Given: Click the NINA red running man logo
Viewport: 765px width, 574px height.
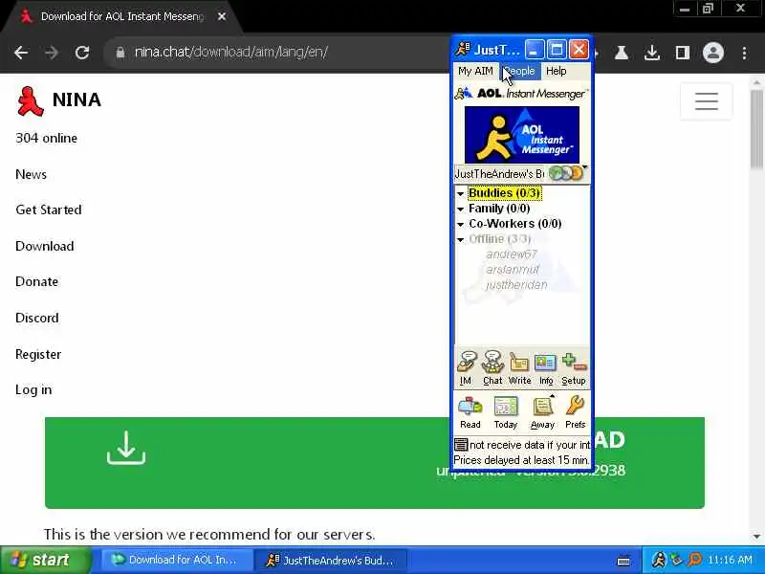Looking at the screenshot, I should click(30, 101).
